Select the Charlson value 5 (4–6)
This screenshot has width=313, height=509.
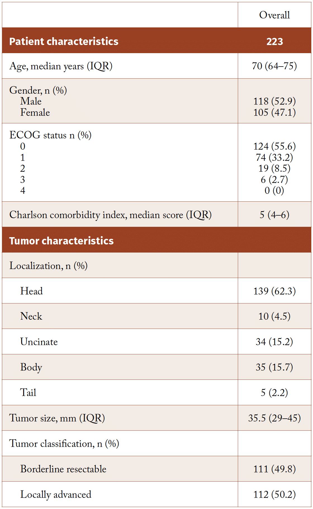click(274, 215)
